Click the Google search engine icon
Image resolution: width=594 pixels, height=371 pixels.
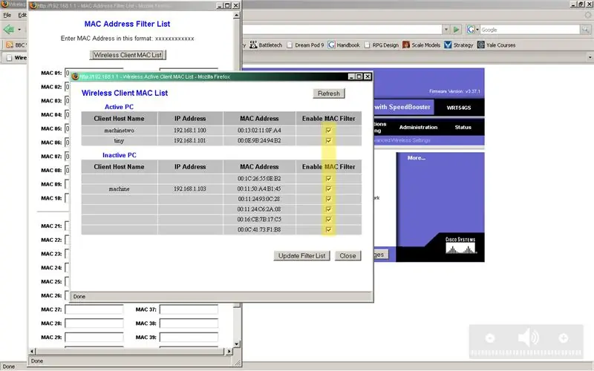[x=471, y=30]
